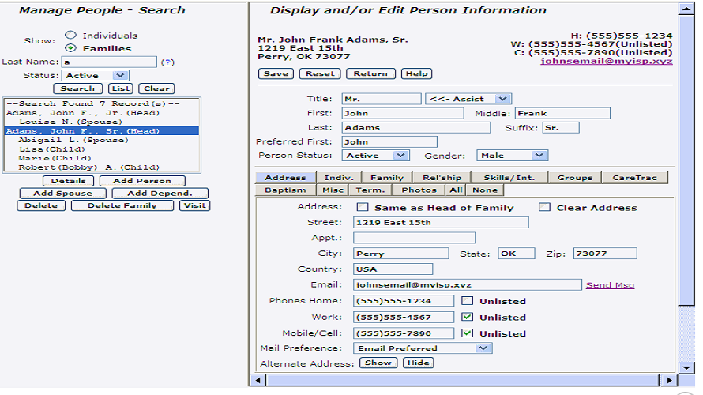Click the Details button
Screen dimensions: 703x395
pyautogui.click(x=68, y=181)
